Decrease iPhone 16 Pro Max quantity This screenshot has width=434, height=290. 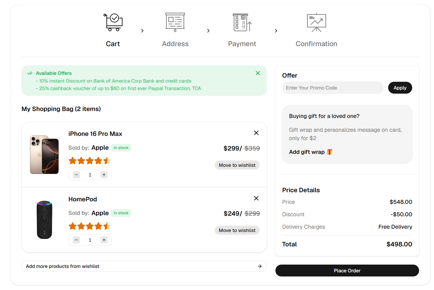pos(77,175)
